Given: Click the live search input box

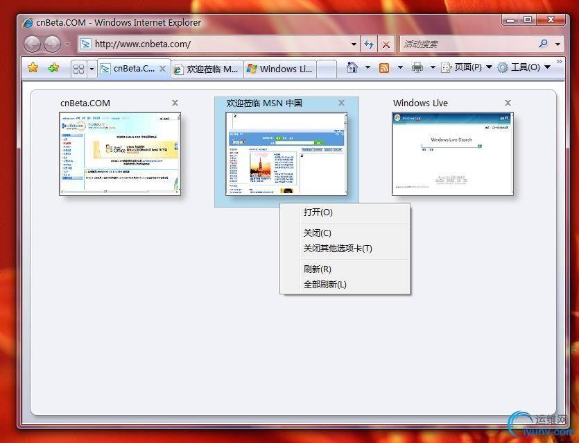Looking at the screenshot, I should click(x=468, y=44).
